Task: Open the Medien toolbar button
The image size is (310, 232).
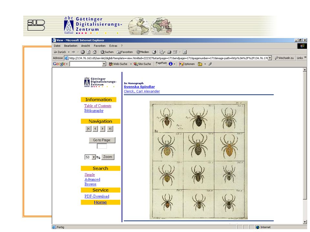Action: (x=142, y=52)
